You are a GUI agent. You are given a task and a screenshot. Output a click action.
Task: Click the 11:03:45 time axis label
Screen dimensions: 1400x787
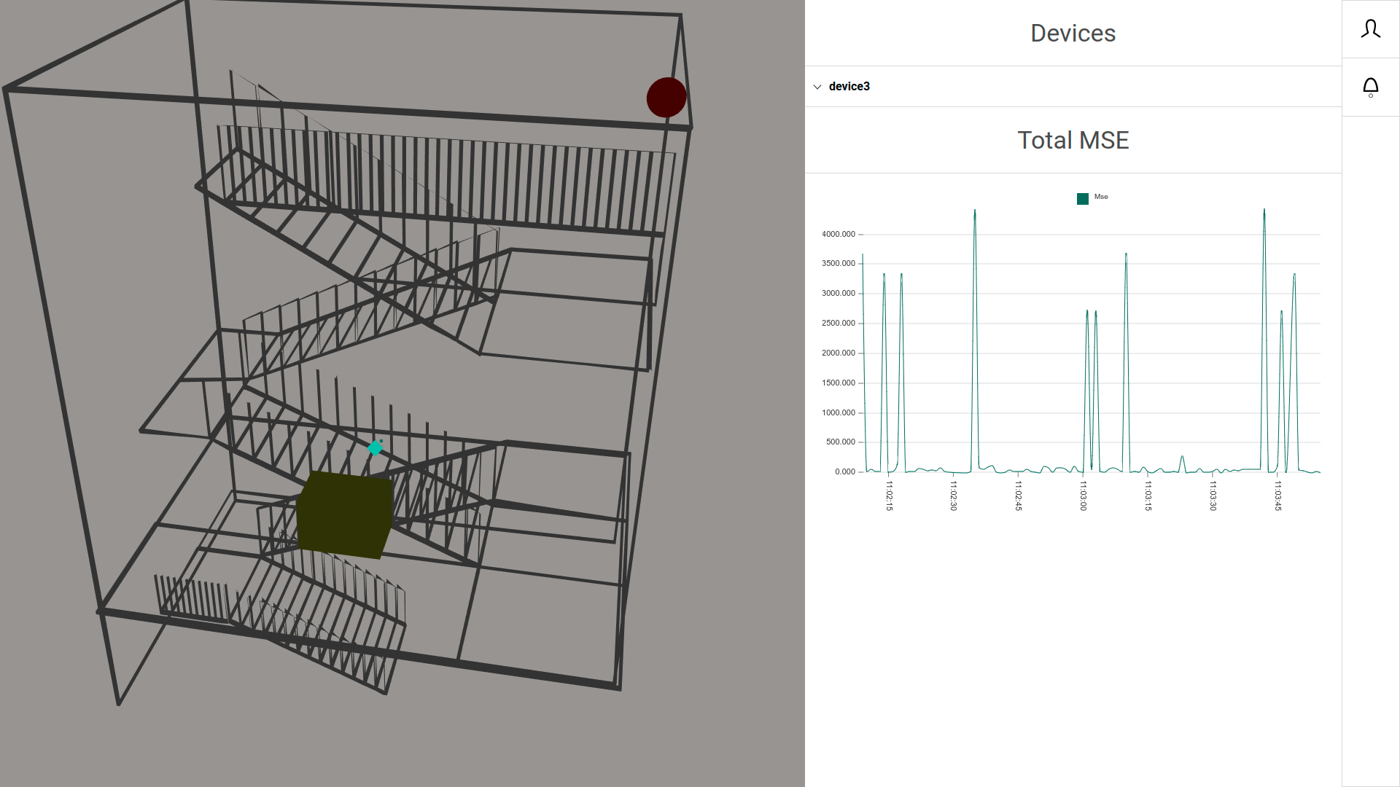(x=1277, y=496)
